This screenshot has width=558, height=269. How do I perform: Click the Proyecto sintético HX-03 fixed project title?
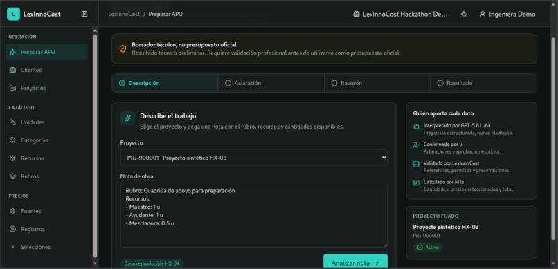click(x=446, y=227)
